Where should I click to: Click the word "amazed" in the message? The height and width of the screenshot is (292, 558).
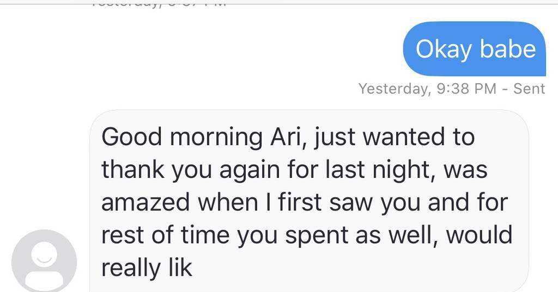tap(145, 202)
